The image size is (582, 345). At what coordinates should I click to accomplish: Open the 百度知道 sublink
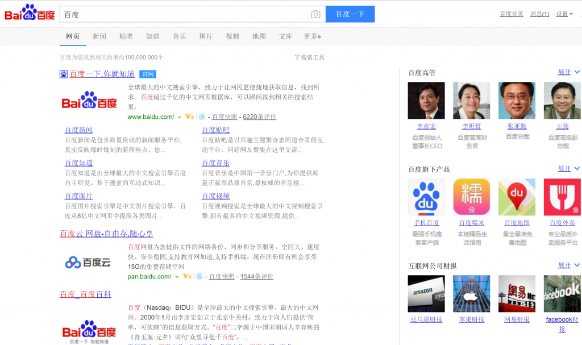point(78,163)
